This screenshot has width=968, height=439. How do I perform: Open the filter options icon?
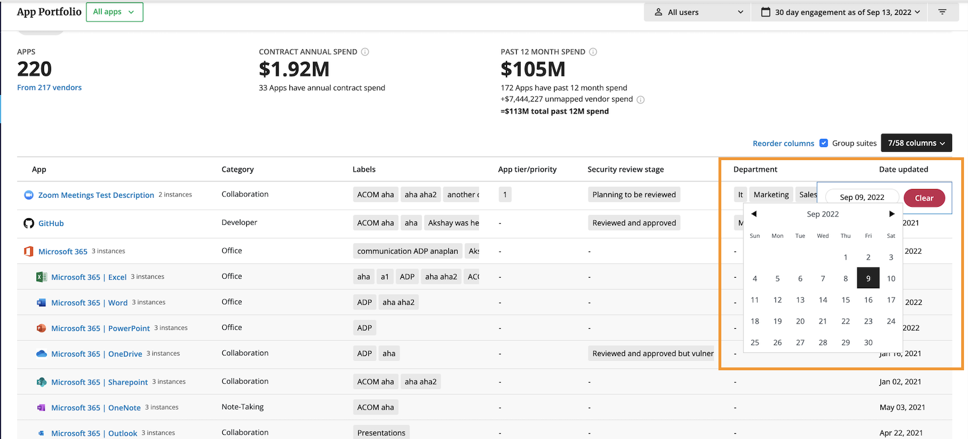[x=942, y=12]
